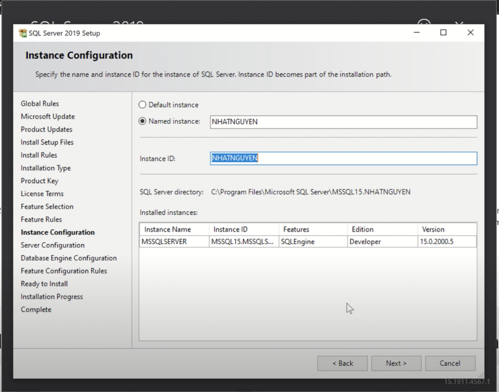Open the Microsoft Update step

pyautogui.click(x=48, y=117)
